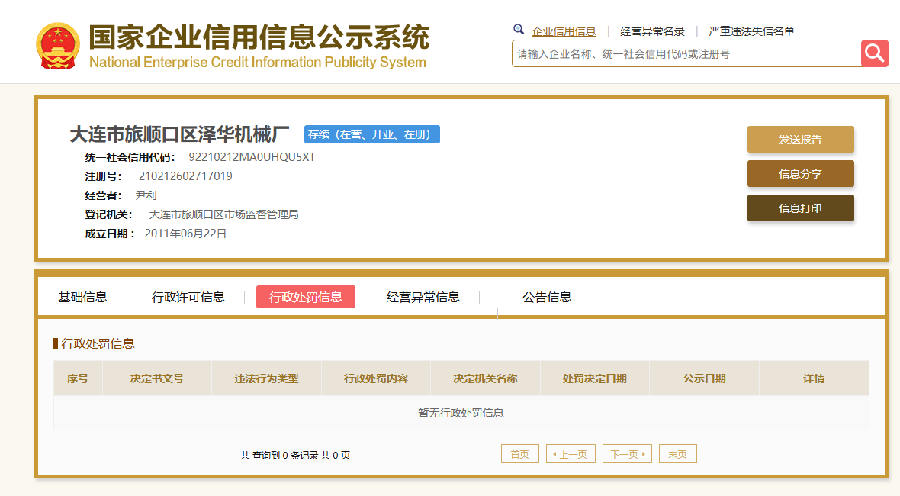Screen dimensions: 900x496
Task: Go to the 首页 pagination button
Action: click(x=520, y=453)
